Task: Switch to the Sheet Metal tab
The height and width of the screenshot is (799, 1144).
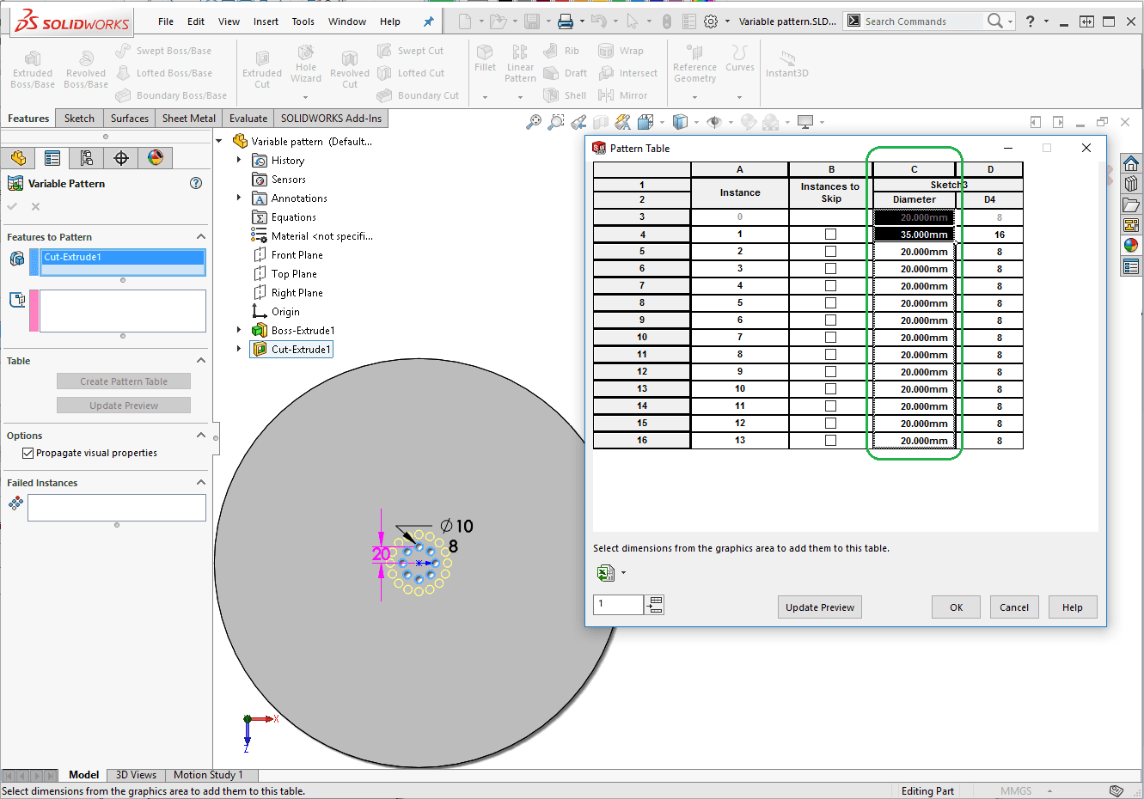Action: pos(189,119)
